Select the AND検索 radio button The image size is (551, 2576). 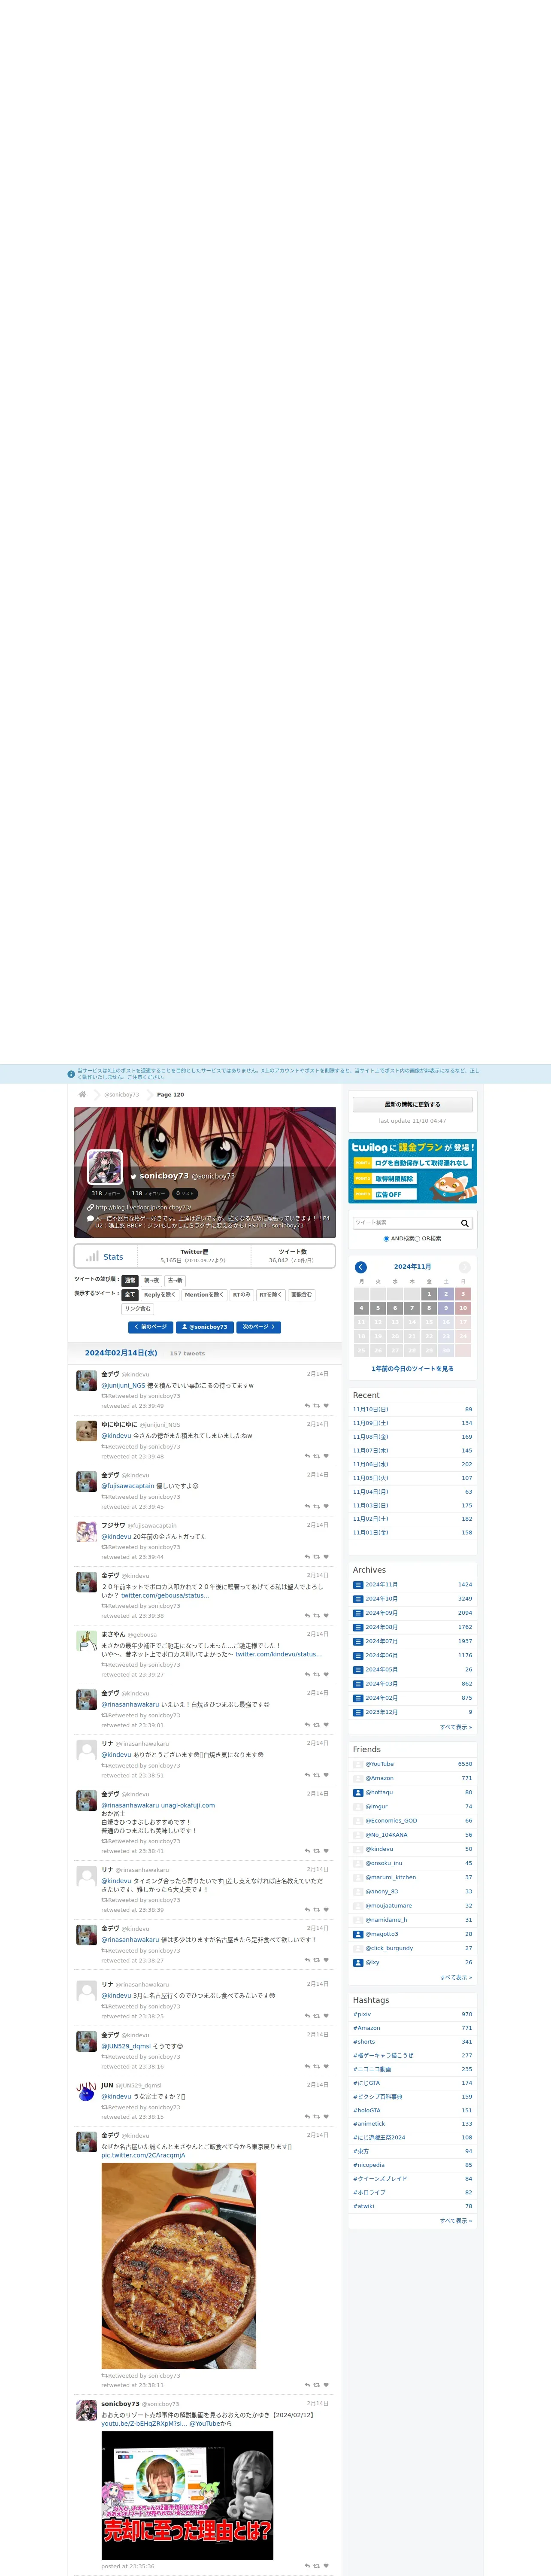(x=386, y=1239)
